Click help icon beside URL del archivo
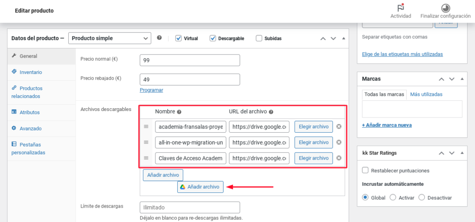The image size is (475, 222). [x=271, y=112]
